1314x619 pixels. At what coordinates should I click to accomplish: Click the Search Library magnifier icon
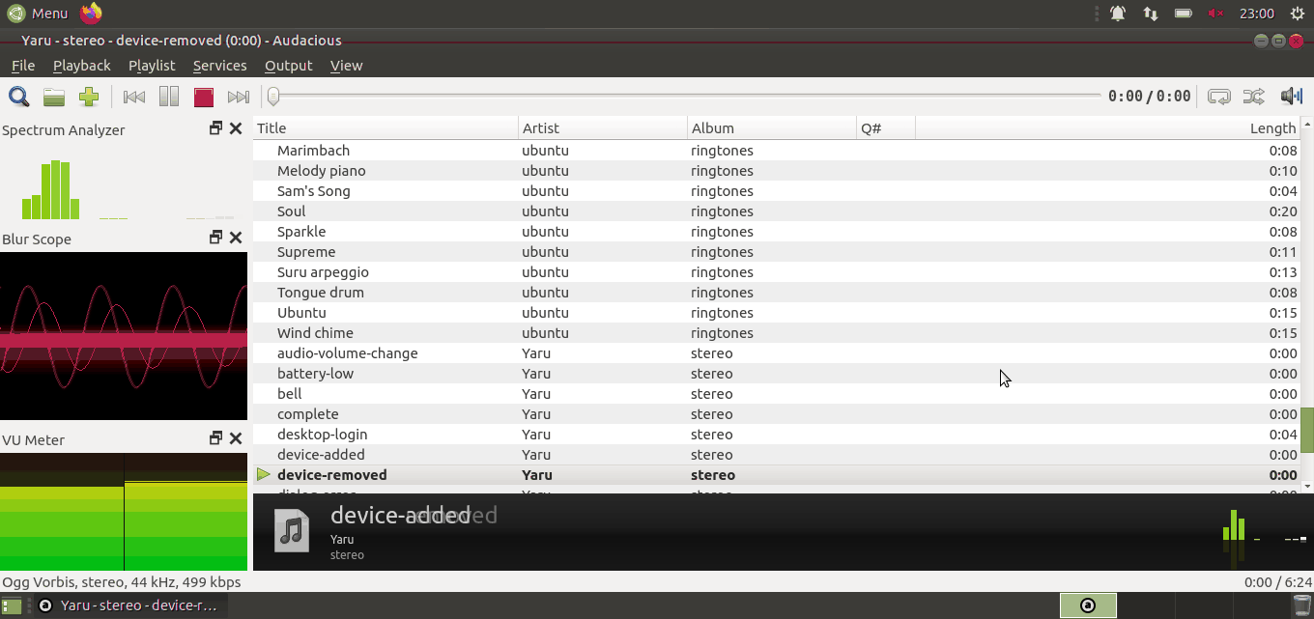click(x=18, y=97)
